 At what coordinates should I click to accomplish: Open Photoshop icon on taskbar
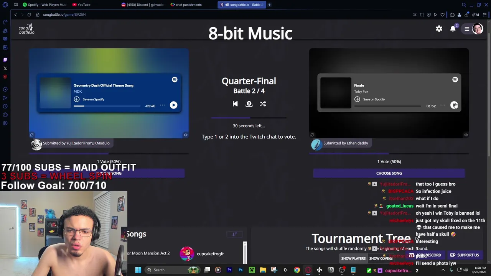pyautogui.click(x=241, y=270)
